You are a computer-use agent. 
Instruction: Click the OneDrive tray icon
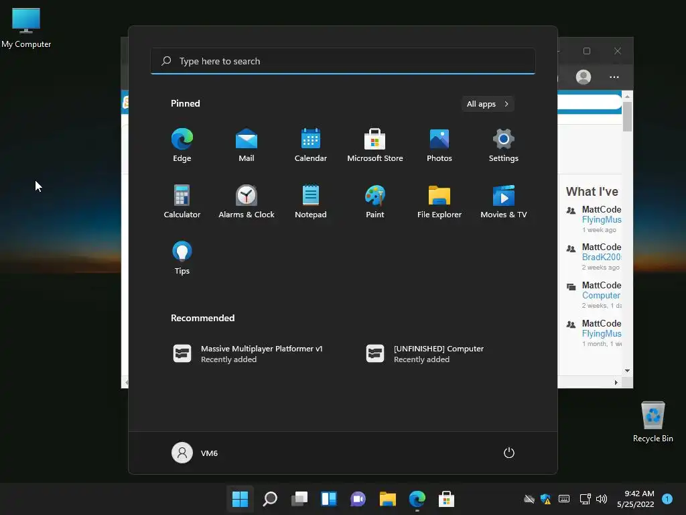[529, 499]
